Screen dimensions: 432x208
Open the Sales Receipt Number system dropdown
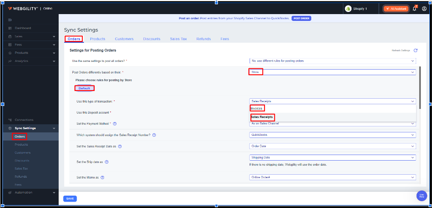click(x=333, y=135)
